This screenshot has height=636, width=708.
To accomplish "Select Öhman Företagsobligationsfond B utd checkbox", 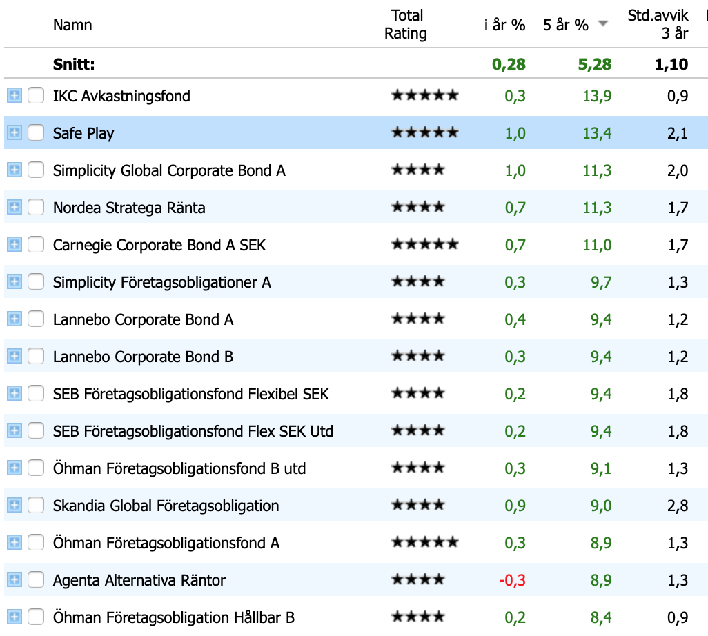I will (36, 468).
